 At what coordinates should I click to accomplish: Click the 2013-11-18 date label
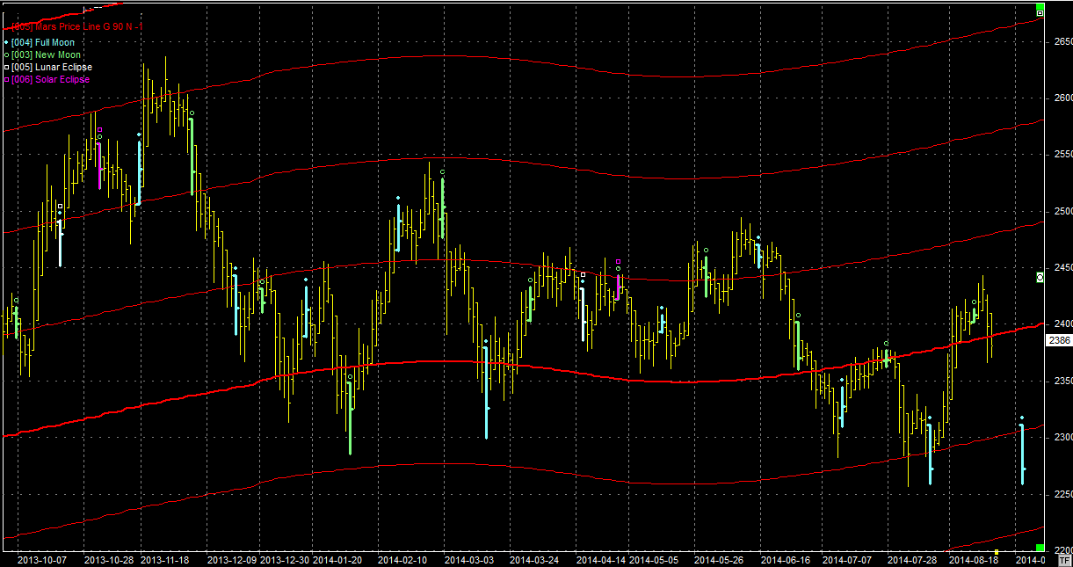(x=166, y=559)
